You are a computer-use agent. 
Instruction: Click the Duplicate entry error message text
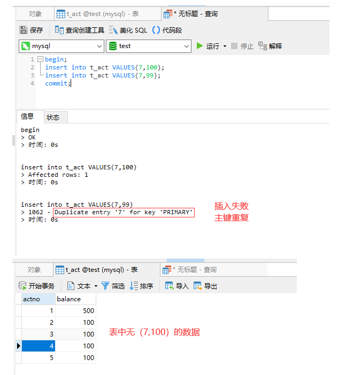124,212
